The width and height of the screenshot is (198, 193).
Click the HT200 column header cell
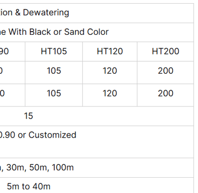pos(165,52)
